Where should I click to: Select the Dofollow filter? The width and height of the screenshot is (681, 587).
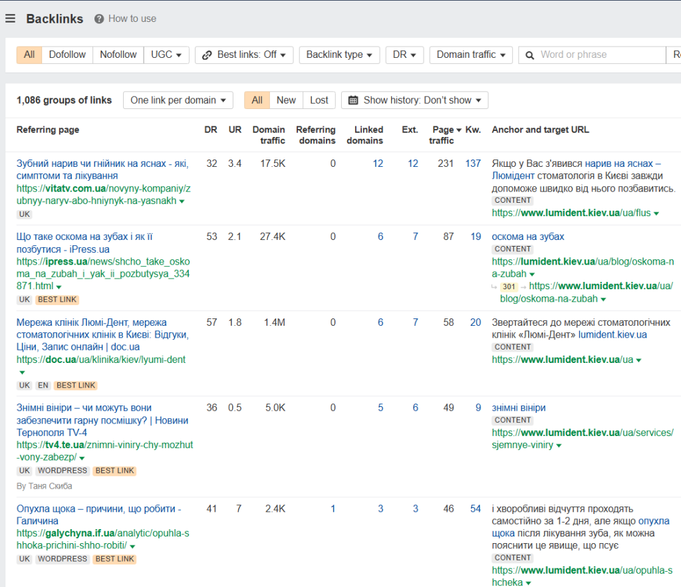click(x=67, y=55)
